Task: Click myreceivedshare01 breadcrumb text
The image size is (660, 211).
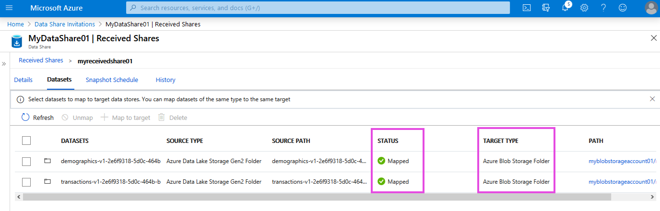Action: [105, 61]
